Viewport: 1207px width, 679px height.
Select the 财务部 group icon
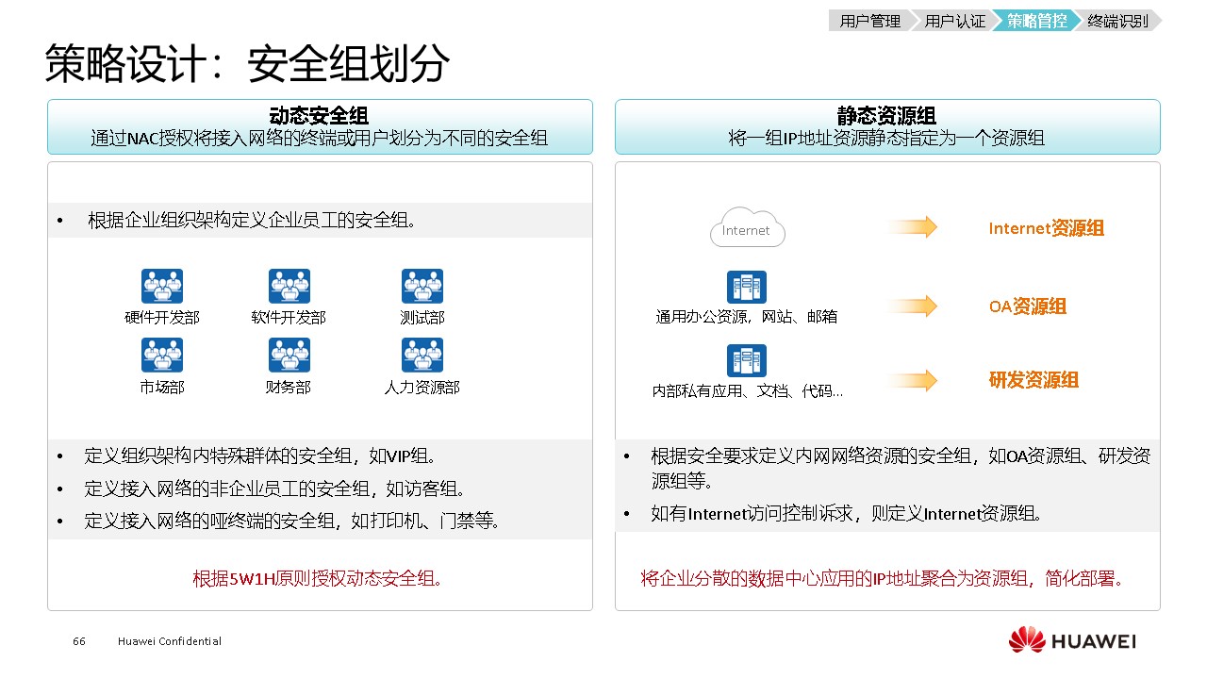click(x=289, y=356)
